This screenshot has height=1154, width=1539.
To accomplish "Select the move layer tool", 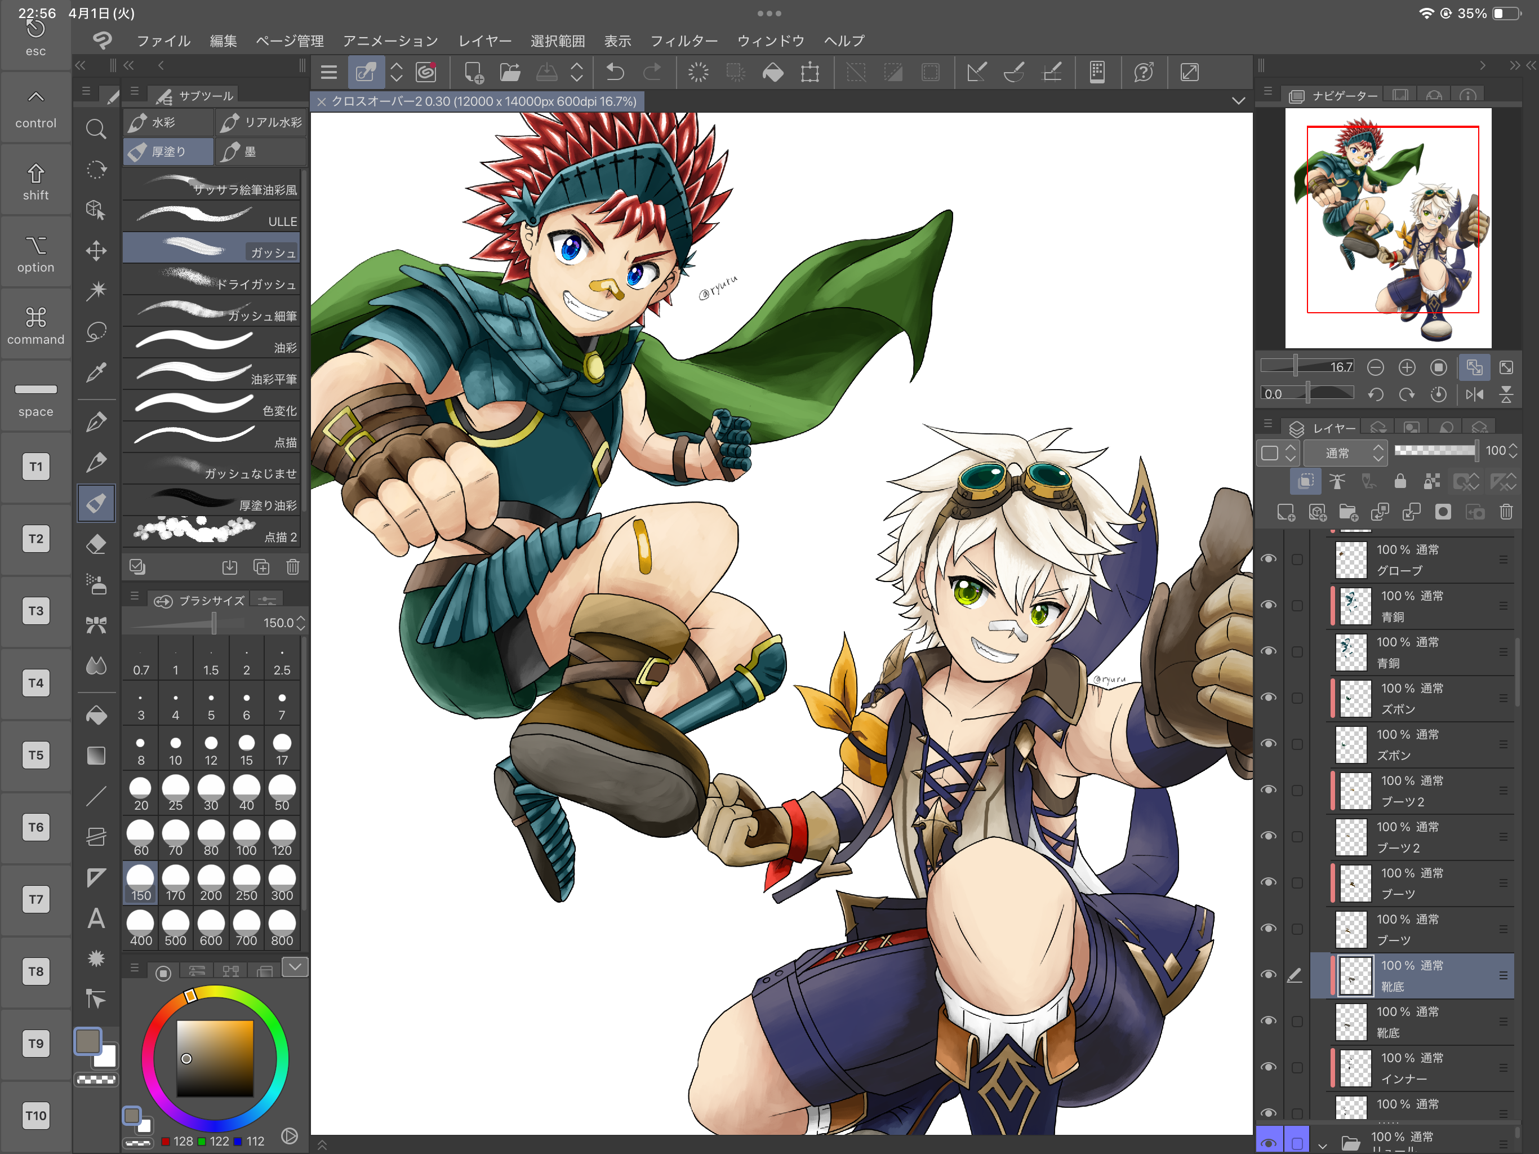I will (96, 251).
